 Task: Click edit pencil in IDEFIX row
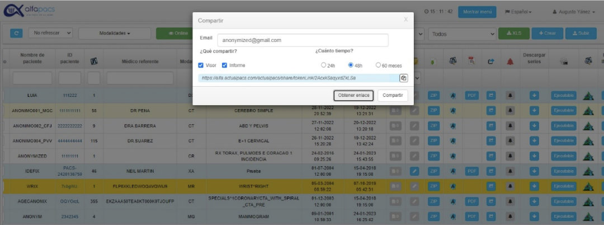coord(414,171)
